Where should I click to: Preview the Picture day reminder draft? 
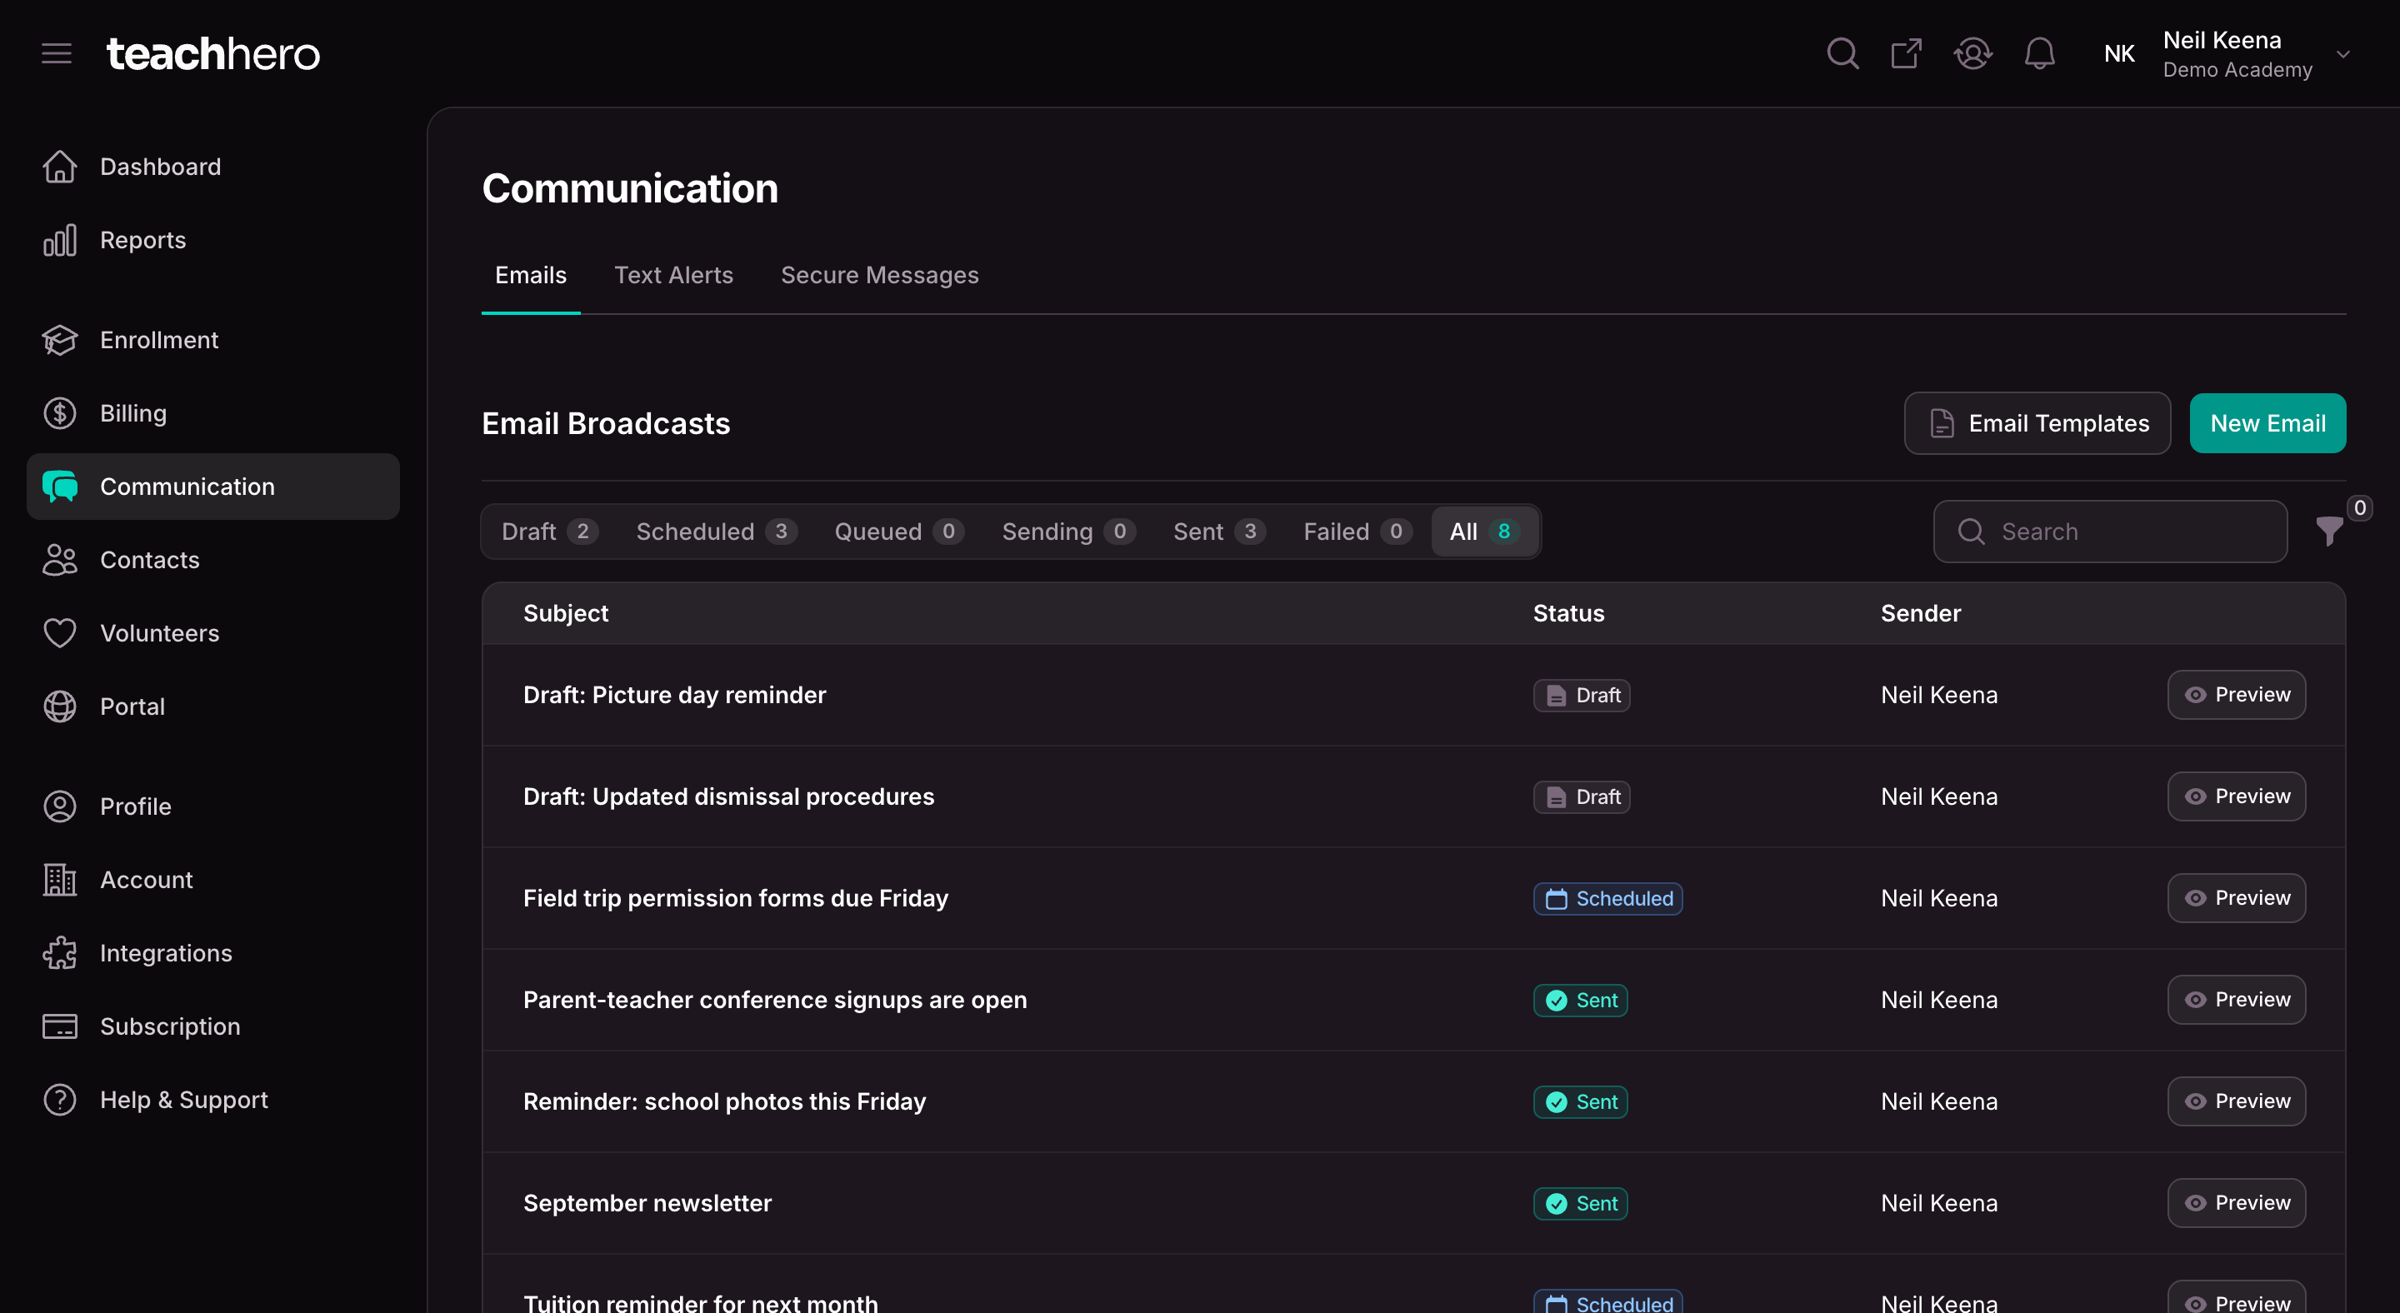2236,695
